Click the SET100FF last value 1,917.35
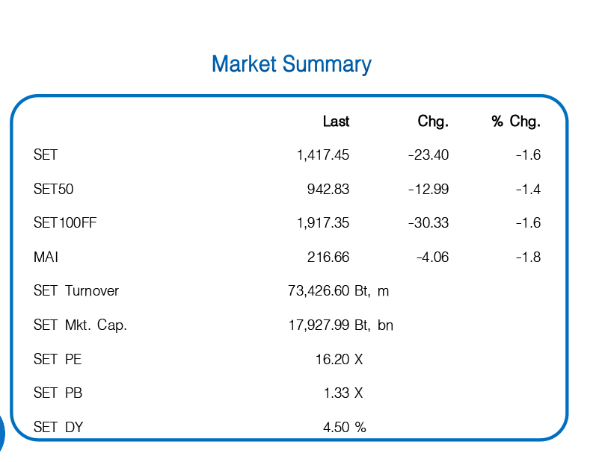 click(x=323, y=223)
